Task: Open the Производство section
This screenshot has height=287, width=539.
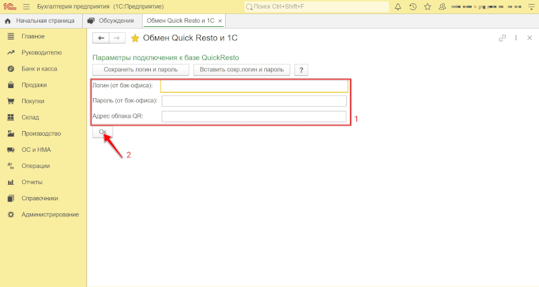Action: click(41, 133)
